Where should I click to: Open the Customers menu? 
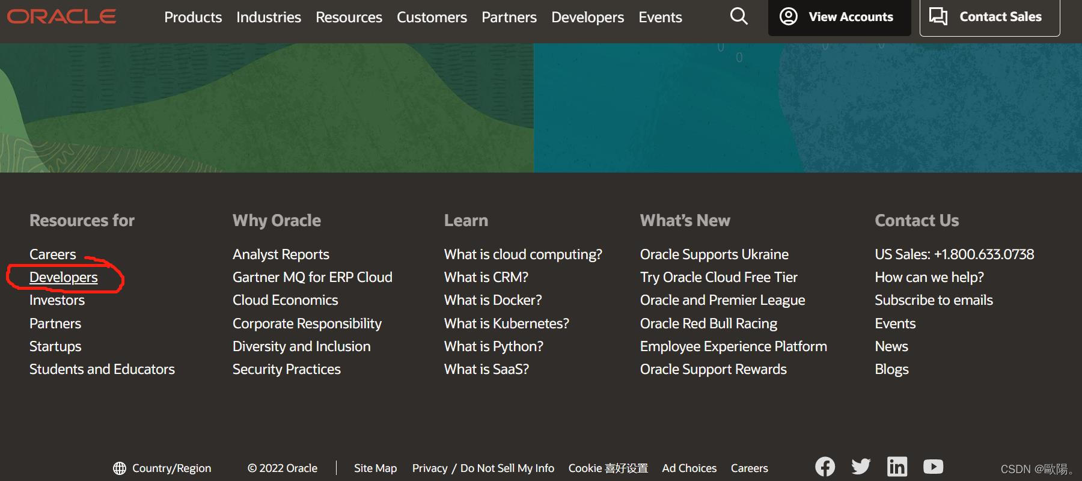(432, 17)
